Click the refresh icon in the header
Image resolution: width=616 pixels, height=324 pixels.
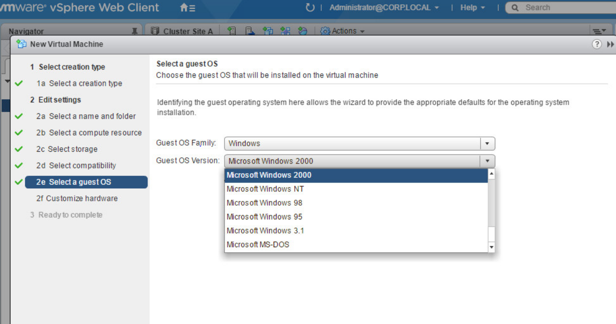(310, 8)
